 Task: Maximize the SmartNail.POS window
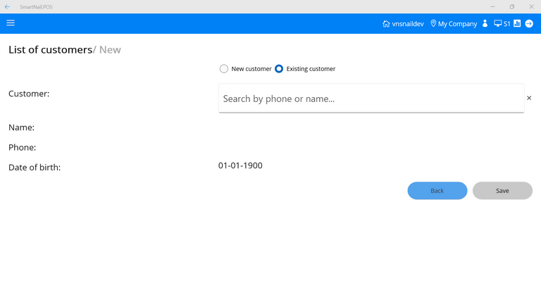click(x=512, y=6)
